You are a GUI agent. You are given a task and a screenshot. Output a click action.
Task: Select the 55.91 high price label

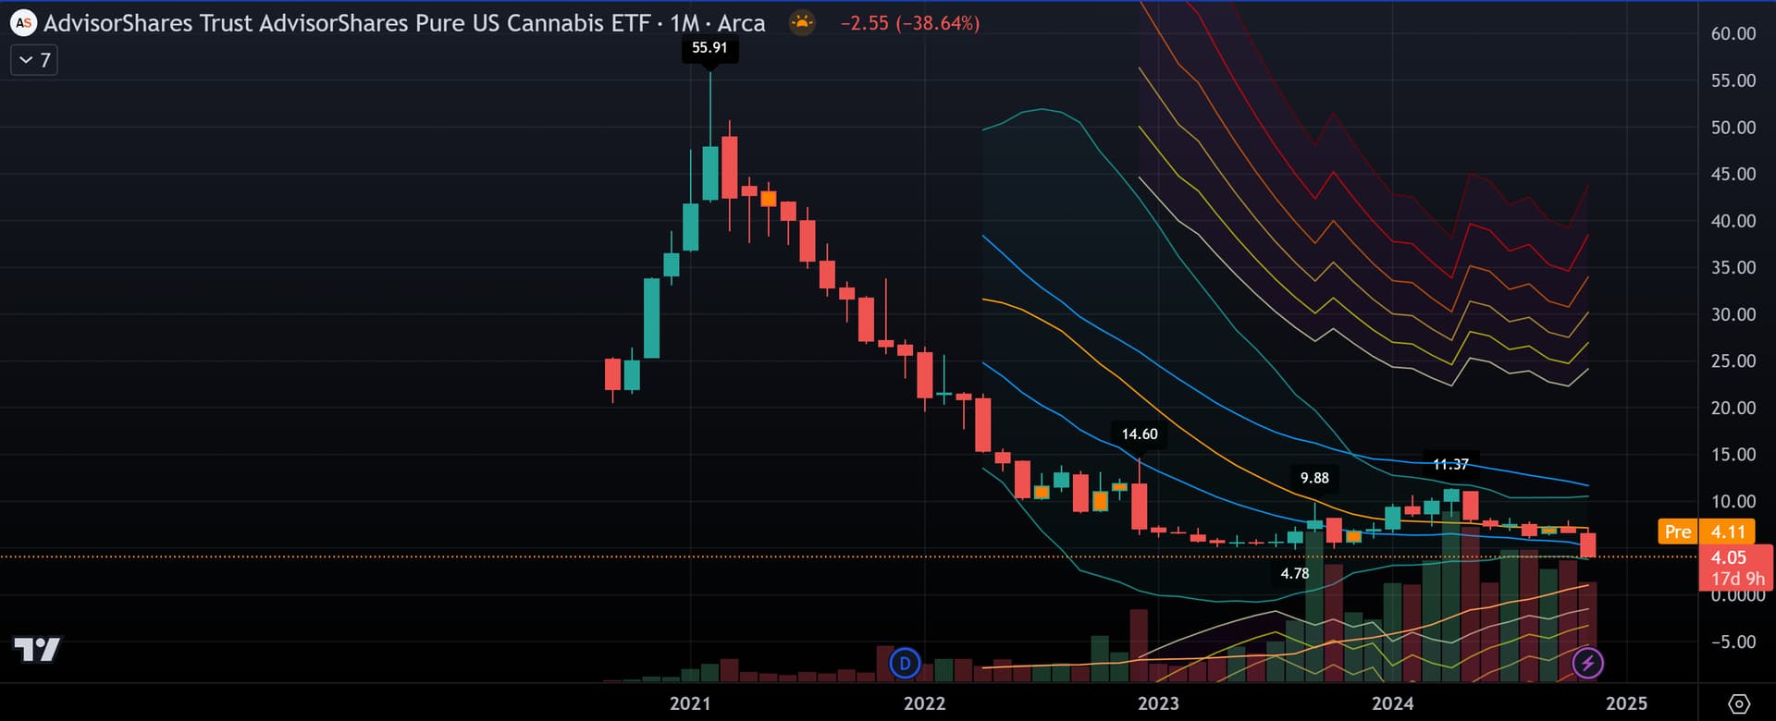[709, 48]
